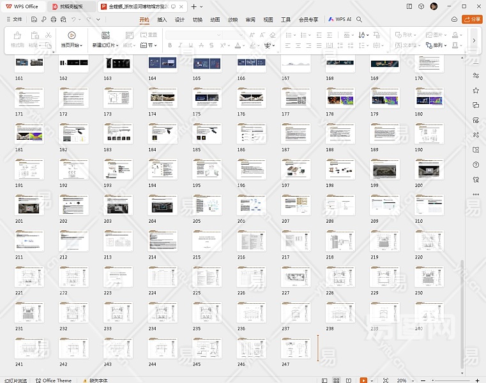Image resolution: width=486 pixels, height=383 pixels.
Task: Click the 当页开始 slideshow play icon
Action: click(72, 35)
